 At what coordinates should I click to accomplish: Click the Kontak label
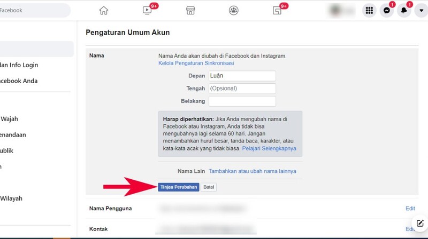coord(98,229)
